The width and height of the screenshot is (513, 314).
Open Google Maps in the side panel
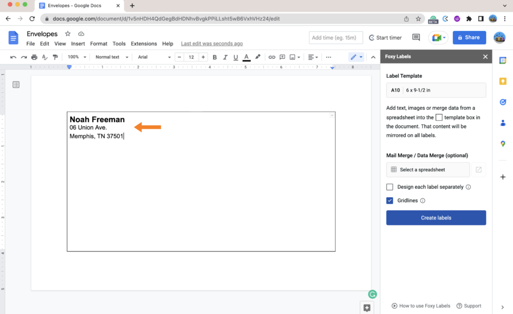(x=503, y=144)
